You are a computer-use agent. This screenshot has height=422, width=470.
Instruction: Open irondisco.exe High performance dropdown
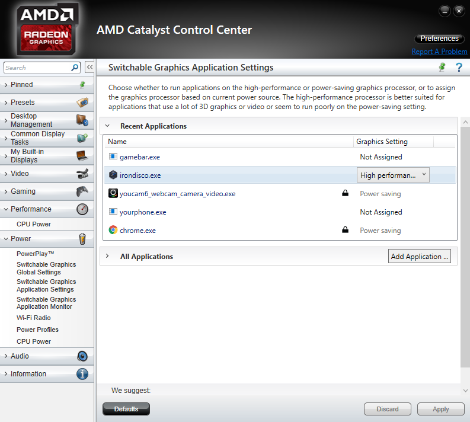click(x=393, y=175)
